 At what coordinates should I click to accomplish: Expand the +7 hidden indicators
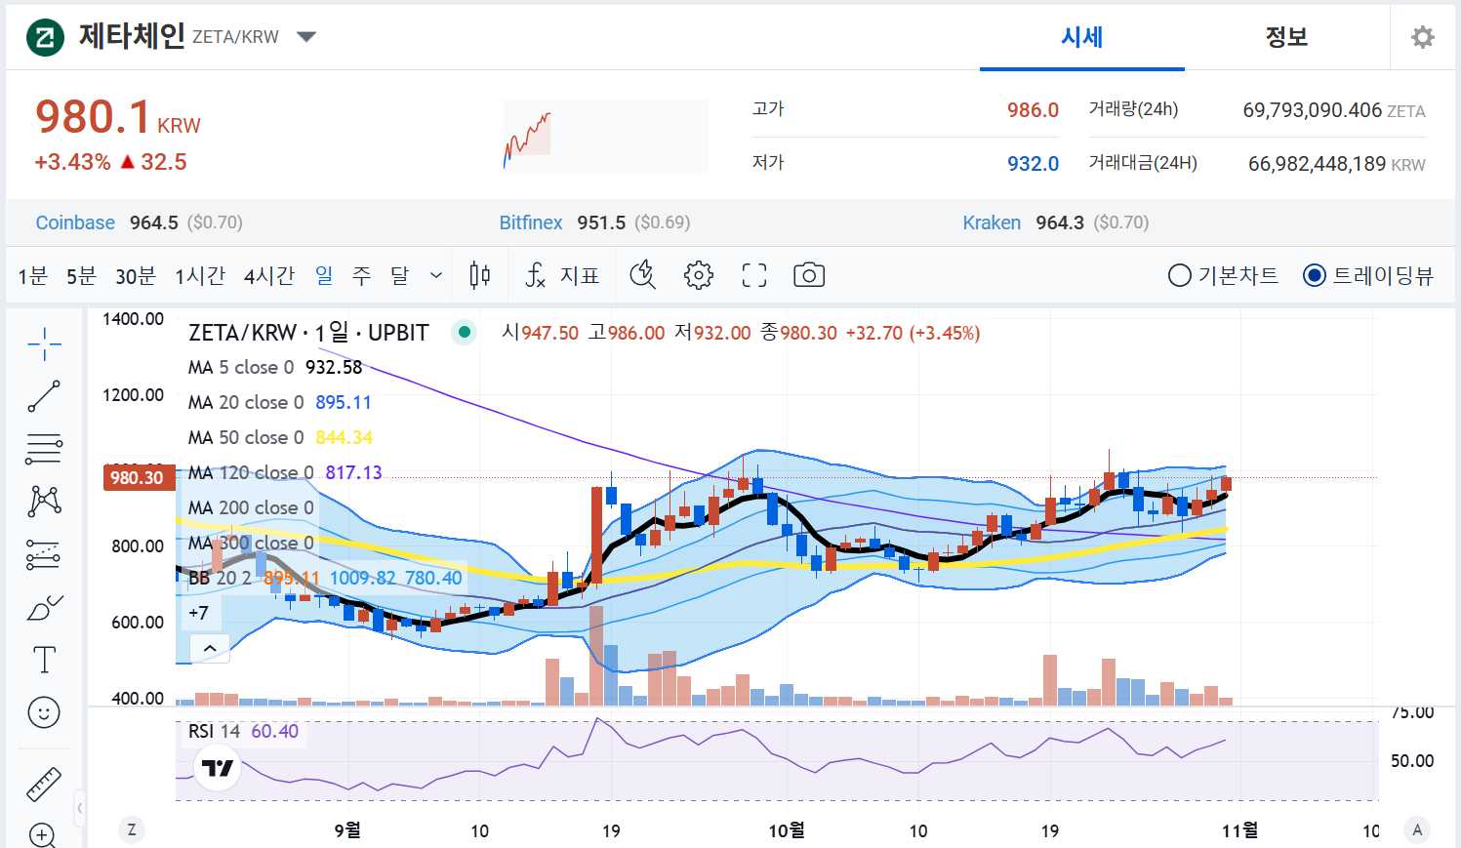coord(199,613)
